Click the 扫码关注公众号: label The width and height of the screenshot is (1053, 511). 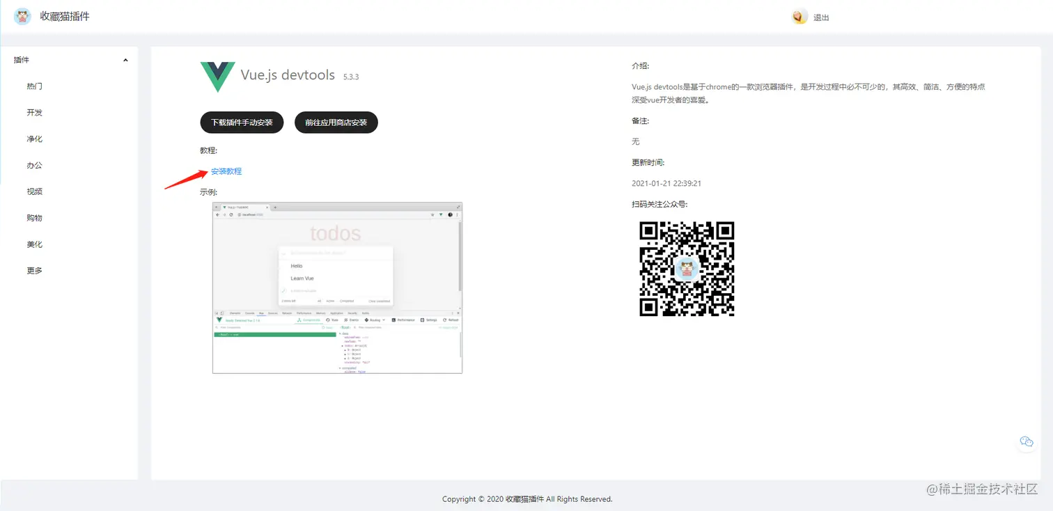(660, 205)
